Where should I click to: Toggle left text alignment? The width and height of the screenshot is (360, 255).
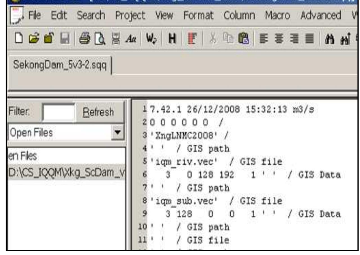pyautogui.click(x=264, y=39)
